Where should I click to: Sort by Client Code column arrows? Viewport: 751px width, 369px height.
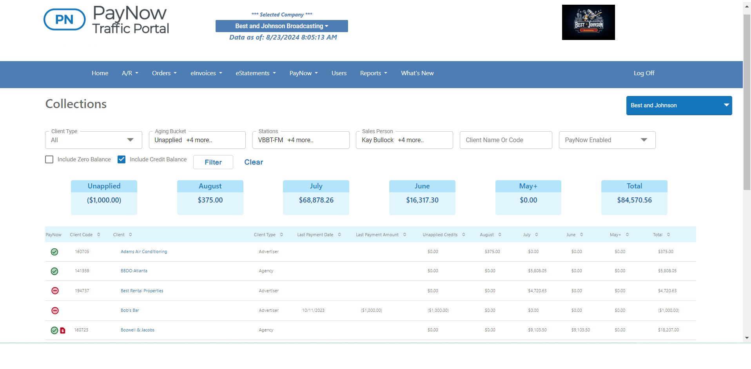99,235
